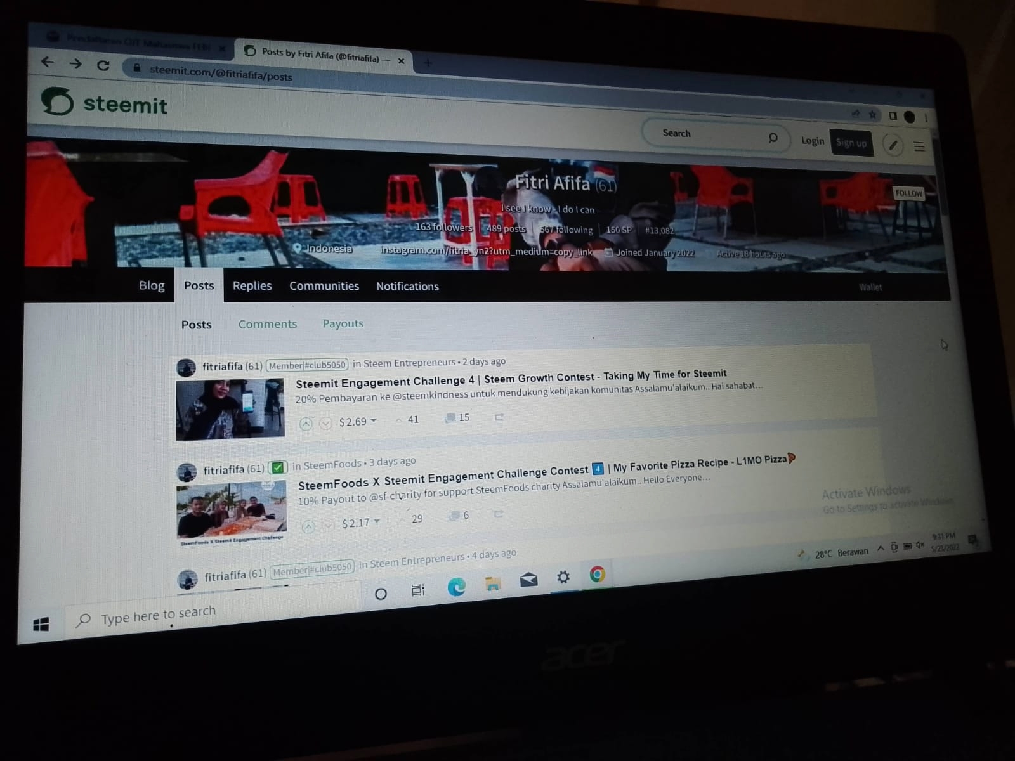Upvote the L1MO Pizza post
1015x761 pixels.
click(x=308, y=526)
